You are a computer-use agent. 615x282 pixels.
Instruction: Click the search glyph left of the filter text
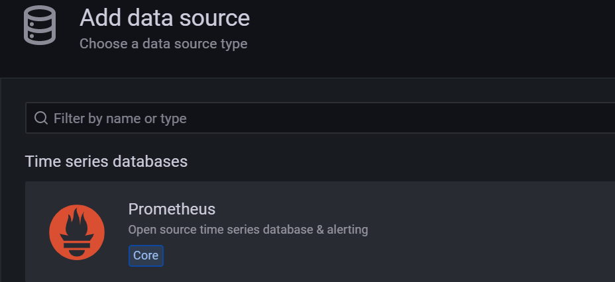click(x=41, y=118)
